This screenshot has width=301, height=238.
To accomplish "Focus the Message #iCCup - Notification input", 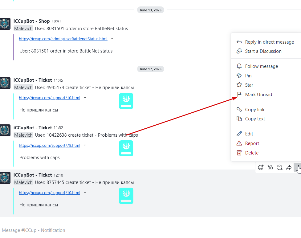I will pyautogui.click(x=150, y=230).
